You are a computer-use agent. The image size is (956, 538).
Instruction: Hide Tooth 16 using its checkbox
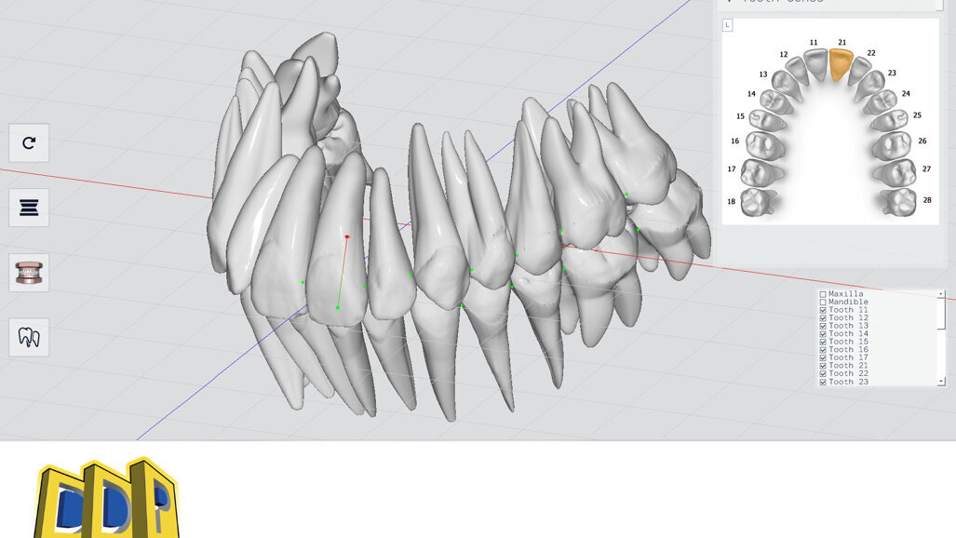[x=823, y=350]
